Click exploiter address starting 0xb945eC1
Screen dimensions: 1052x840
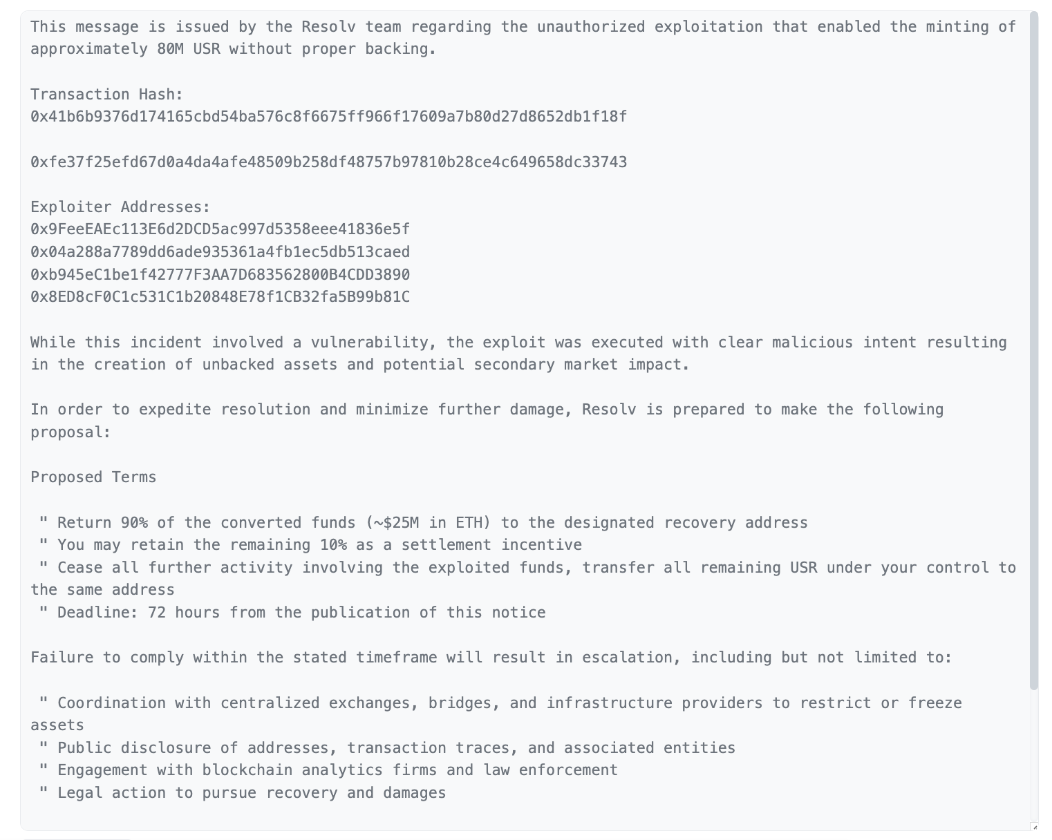pos(220,275)
